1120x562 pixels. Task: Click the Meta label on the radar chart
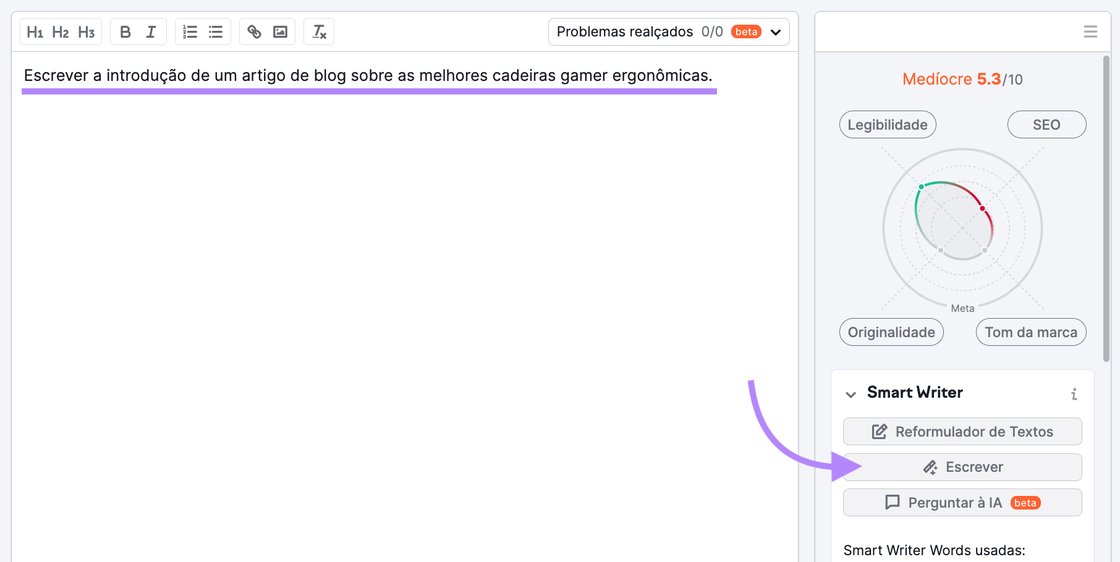pyautogui.click(x=962, y=308)
